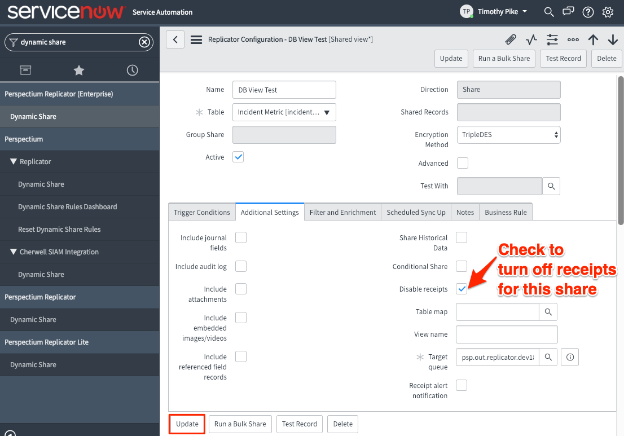This screenshot has height=436, width=624.
Task: Check Include audit log
Action: 241,266
